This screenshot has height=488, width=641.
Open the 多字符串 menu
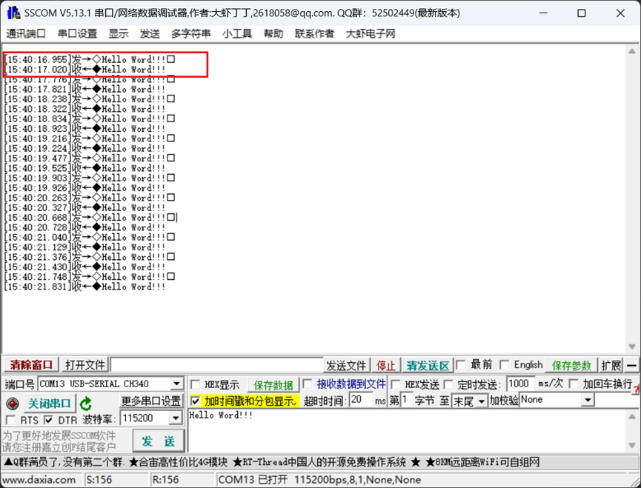pyautogui.click(x=190, y=33)
